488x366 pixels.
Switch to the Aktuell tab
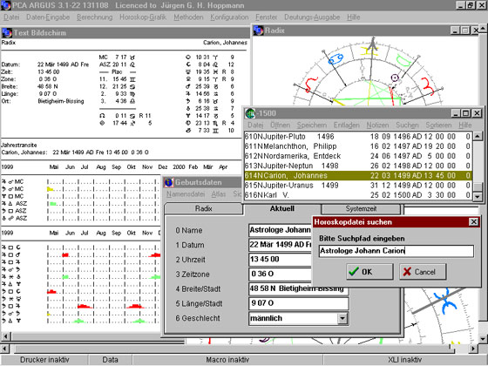pos(282,208)
